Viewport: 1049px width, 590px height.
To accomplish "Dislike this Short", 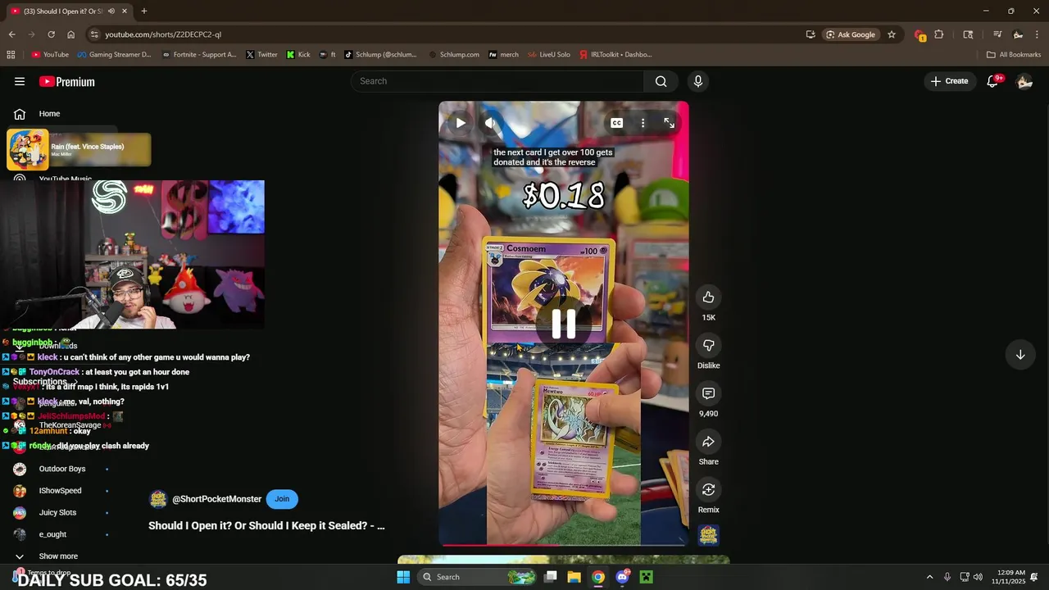I will coord(709,346).
